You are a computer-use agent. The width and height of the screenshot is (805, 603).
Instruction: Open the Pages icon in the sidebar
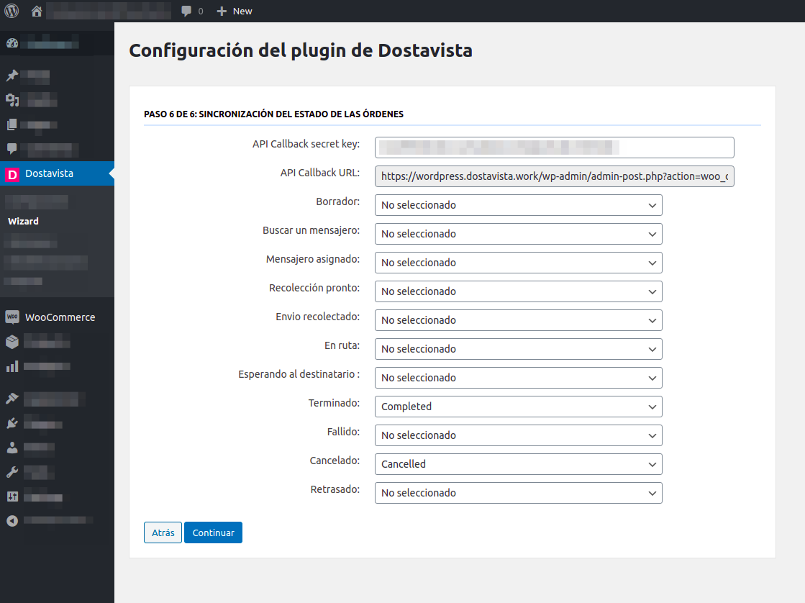point(12,124)
